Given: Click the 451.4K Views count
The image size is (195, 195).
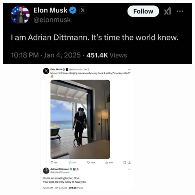Looking at the screenshot, I should tap(107, 55).
